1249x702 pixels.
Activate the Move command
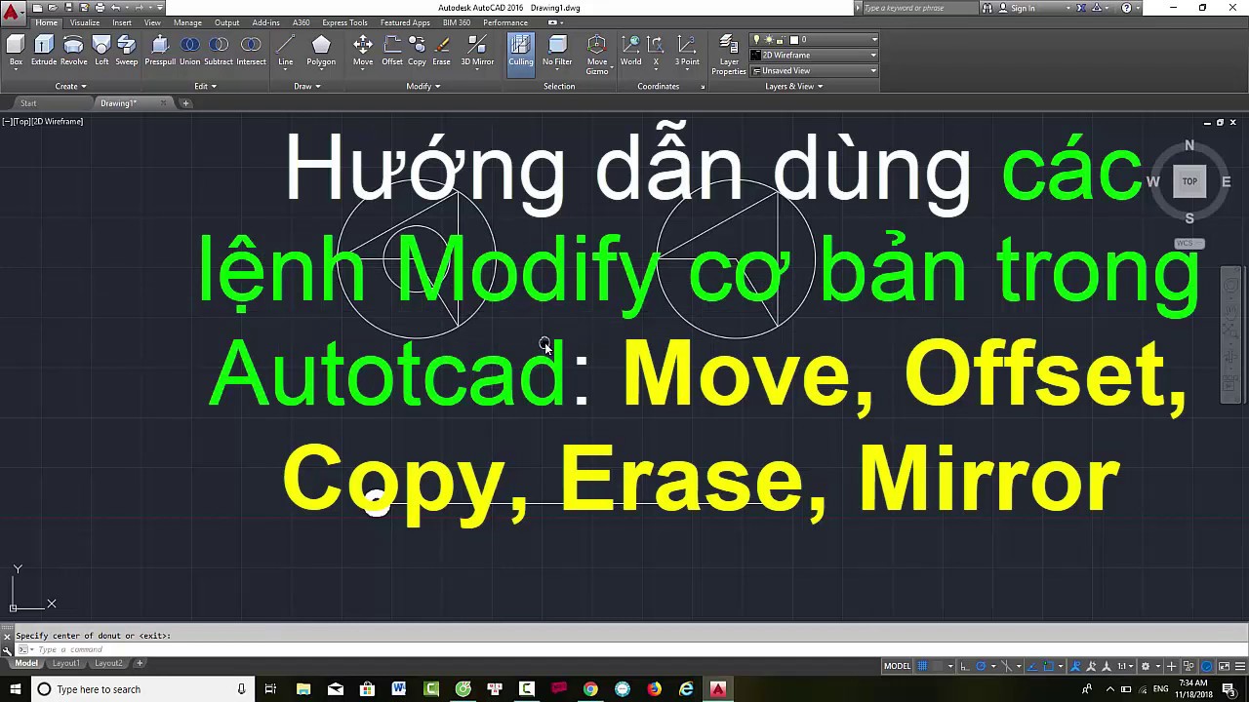point(363,51)
